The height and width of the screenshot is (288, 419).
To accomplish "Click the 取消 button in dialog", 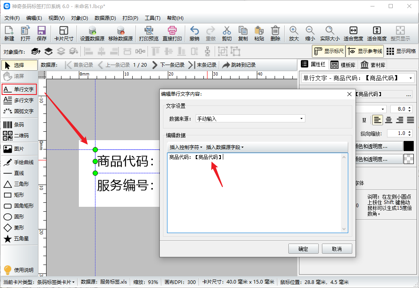I will [x=336, y=249].
